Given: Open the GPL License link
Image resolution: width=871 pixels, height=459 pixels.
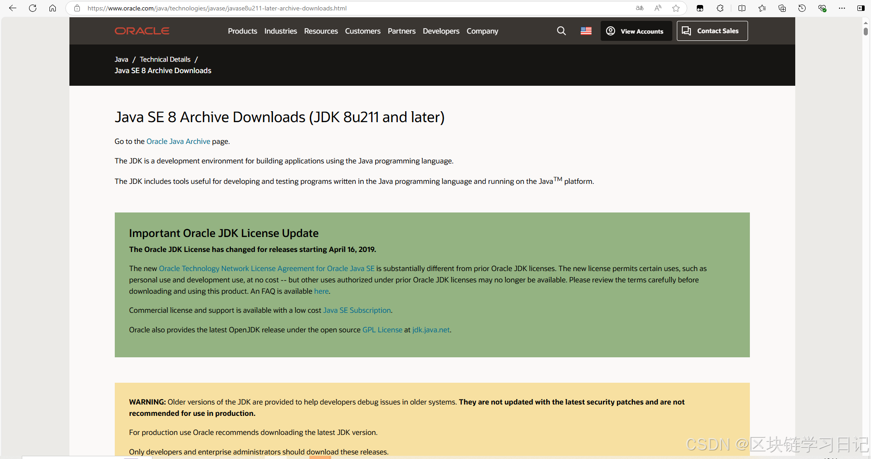Looking at the screenshot, I should point(382,330).
